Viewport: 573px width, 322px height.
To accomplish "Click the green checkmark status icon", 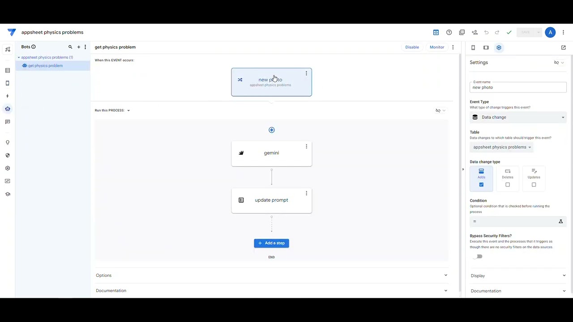I will (x=509, y=32).
